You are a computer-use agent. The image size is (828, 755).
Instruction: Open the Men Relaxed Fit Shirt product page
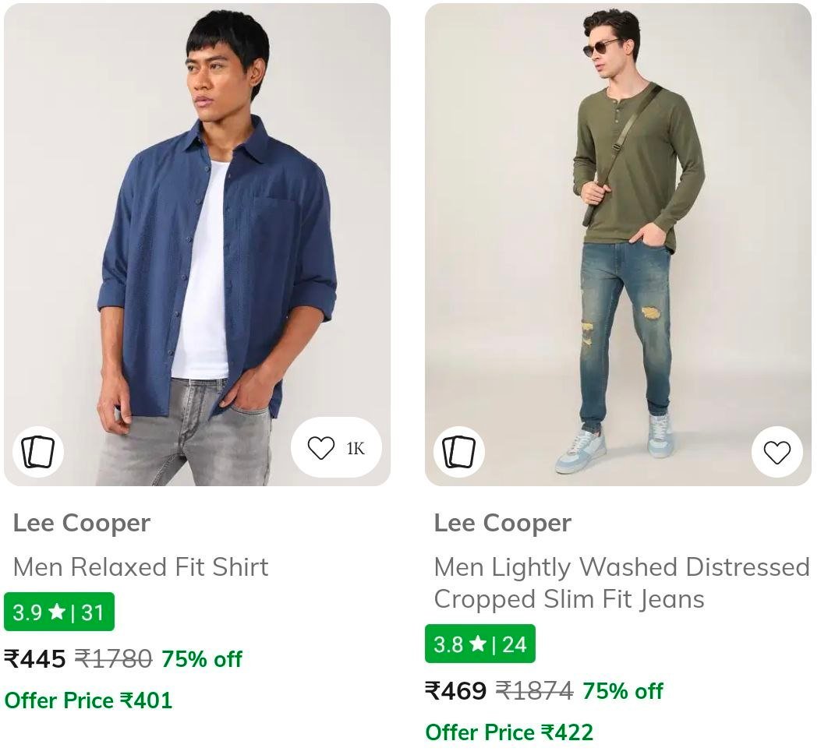(x=140, y=567)
